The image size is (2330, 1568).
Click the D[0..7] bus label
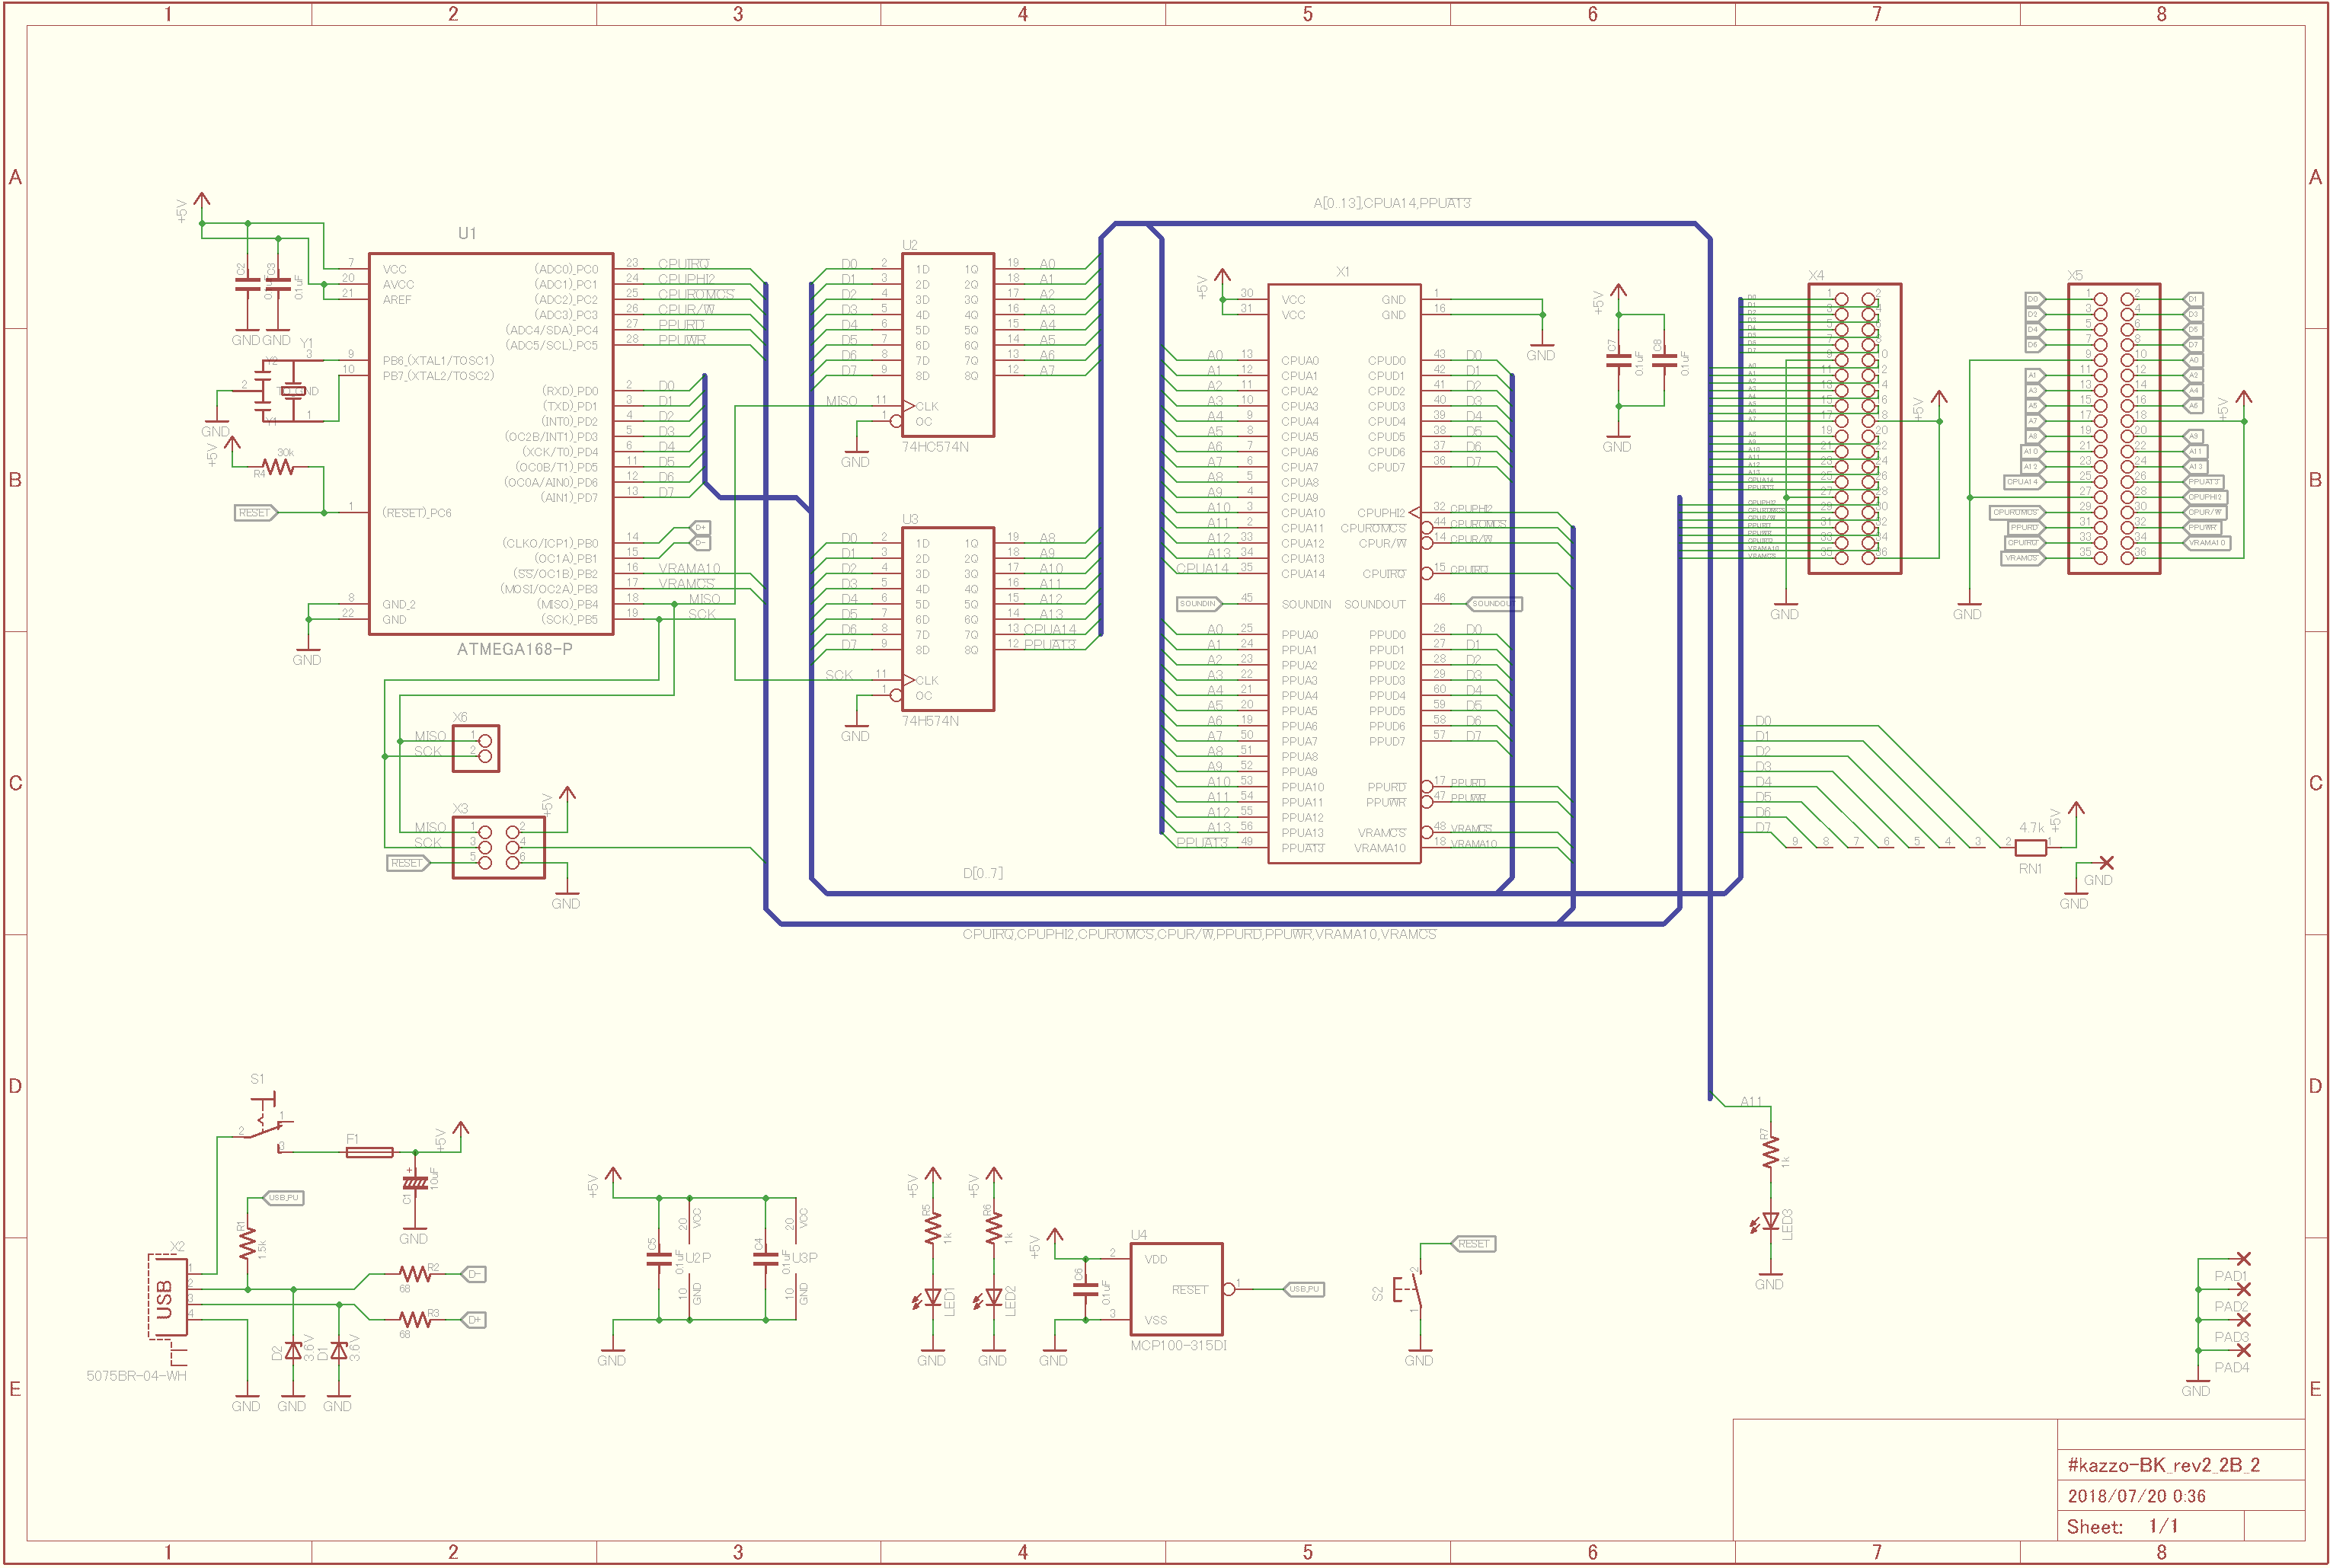[x=982, y=873]
